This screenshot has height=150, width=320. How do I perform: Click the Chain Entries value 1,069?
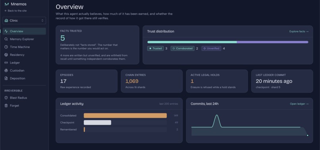(x=132, y=81)
